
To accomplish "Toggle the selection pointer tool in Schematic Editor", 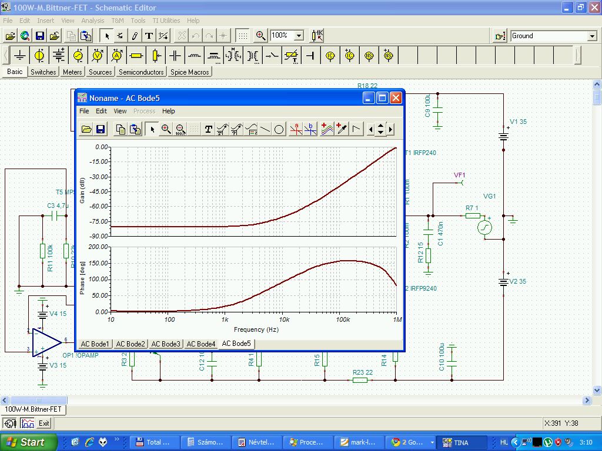I will coord(107,36).
